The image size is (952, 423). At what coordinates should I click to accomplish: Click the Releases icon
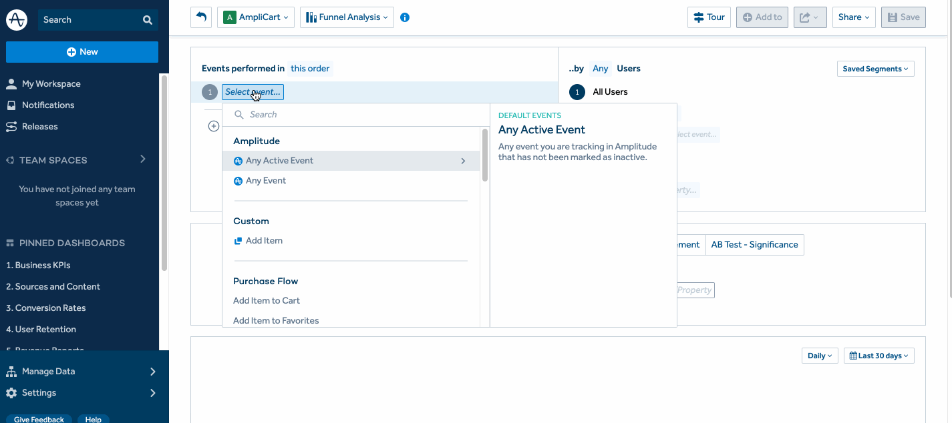(11, 127)
